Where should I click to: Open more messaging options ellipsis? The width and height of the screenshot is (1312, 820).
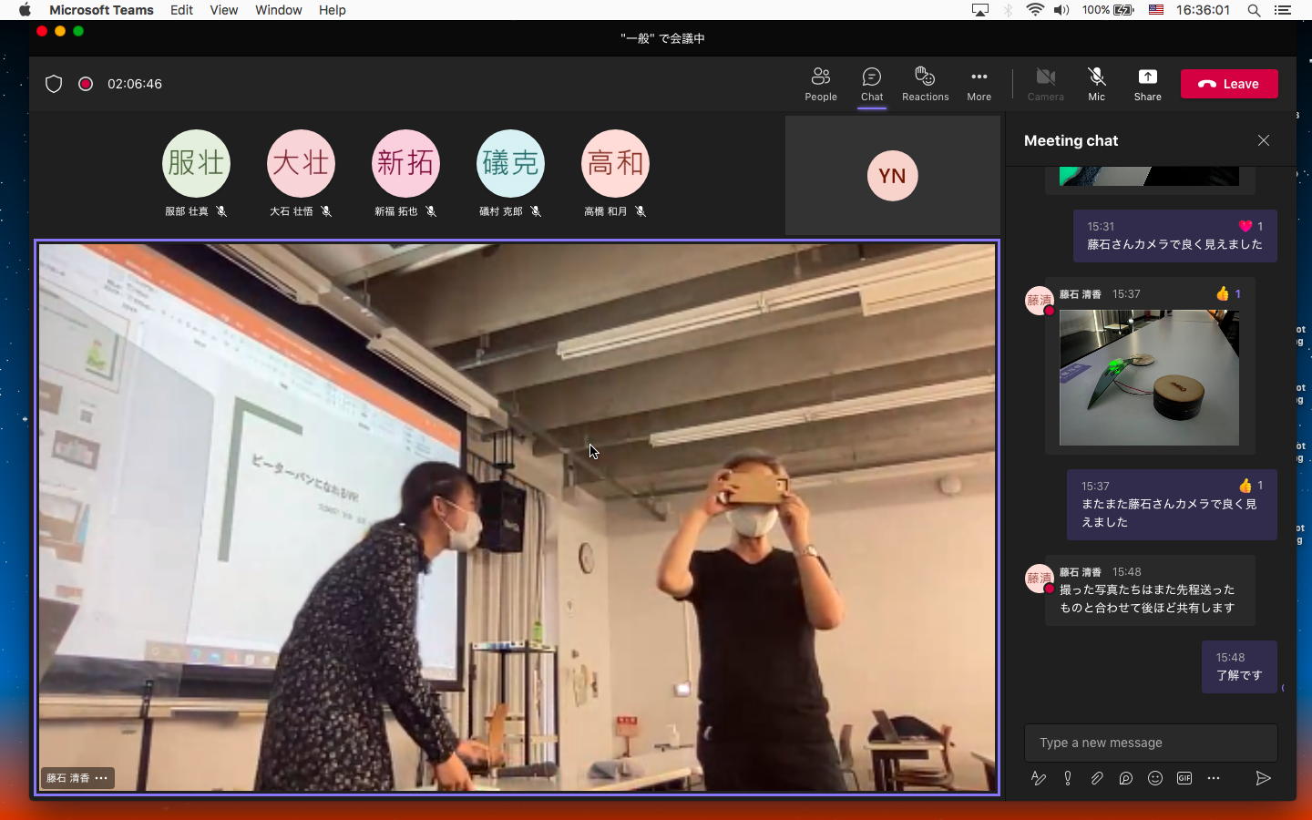(x=1214, y=778)
